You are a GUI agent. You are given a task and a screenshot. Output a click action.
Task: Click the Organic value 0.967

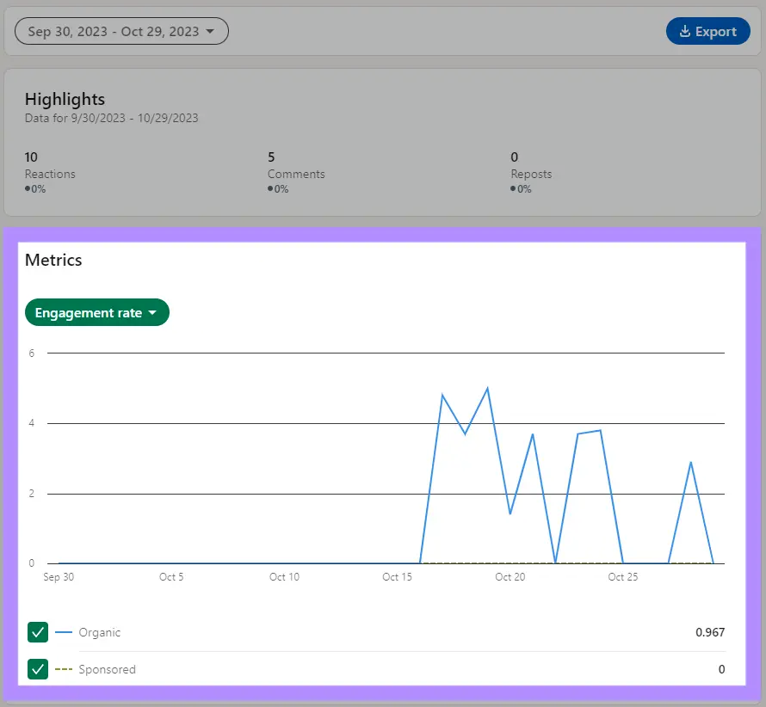(710, 632)
